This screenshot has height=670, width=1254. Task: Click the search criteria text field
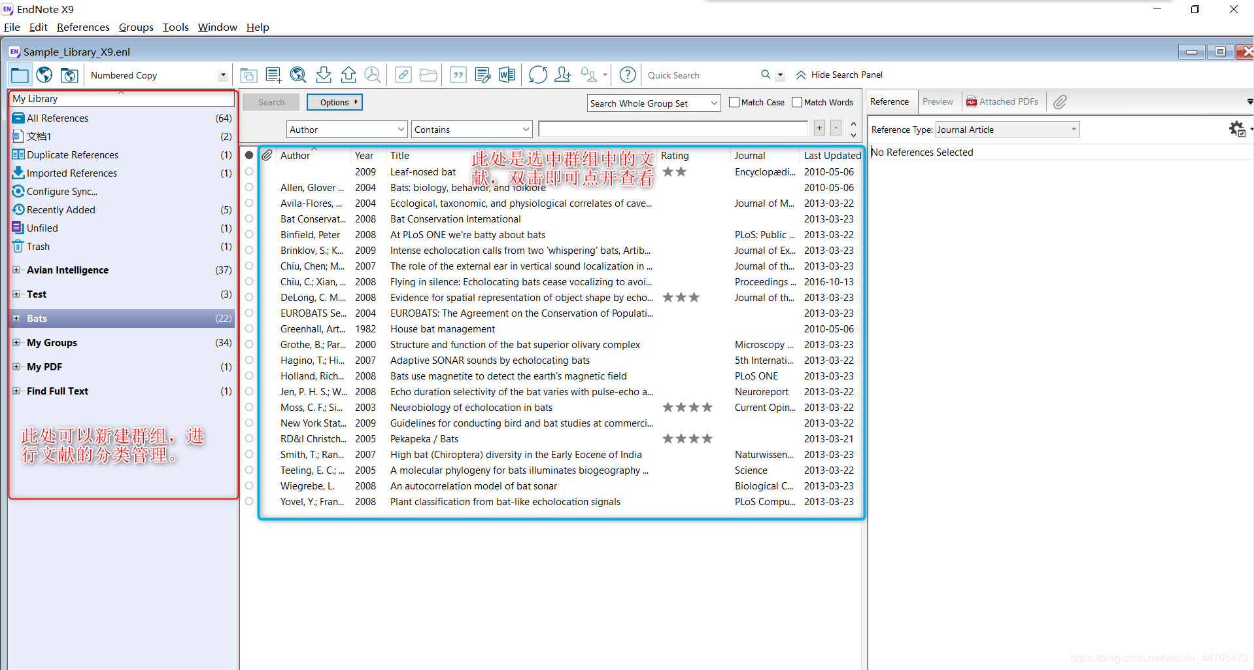coord(673,129)
